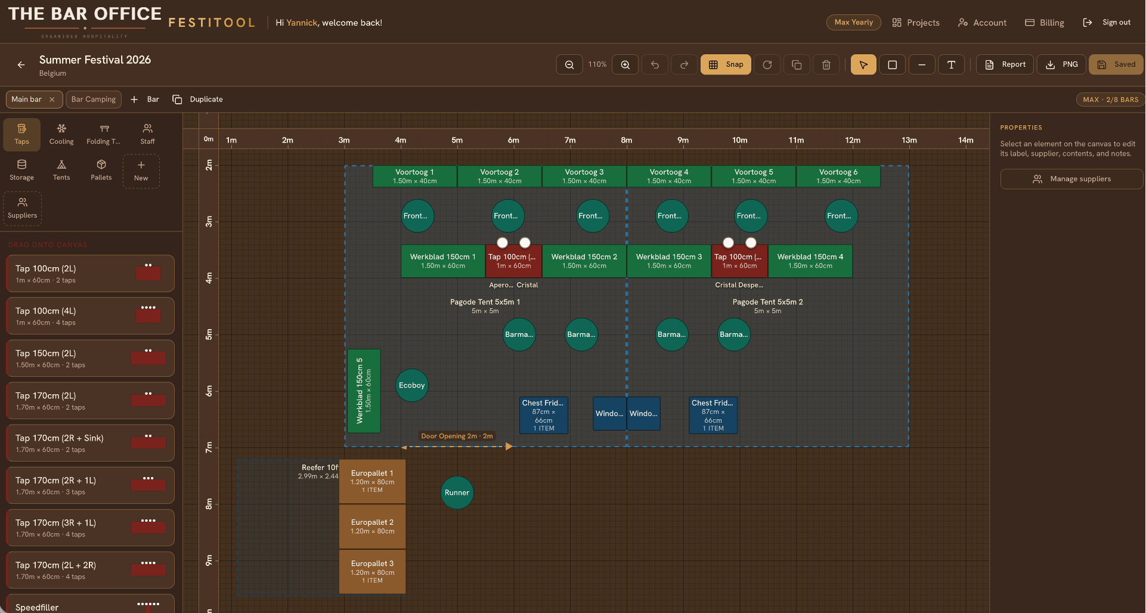Open the Cooling category
The image size is (1146, 613).
pos(61,134)
